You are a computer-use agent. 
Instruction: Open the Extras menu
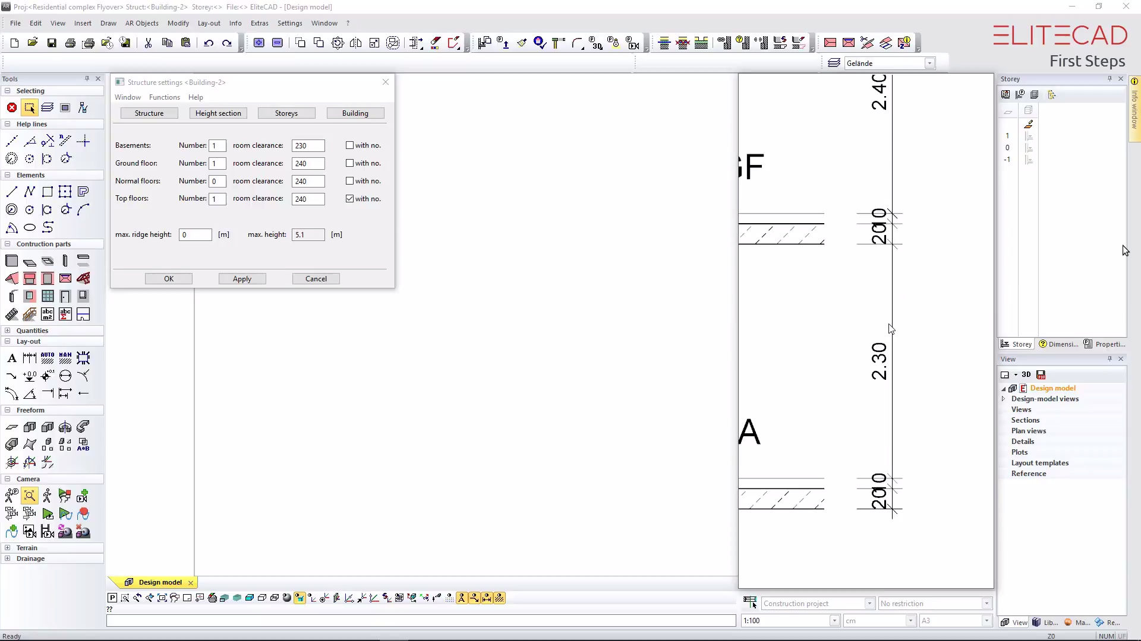259,23
